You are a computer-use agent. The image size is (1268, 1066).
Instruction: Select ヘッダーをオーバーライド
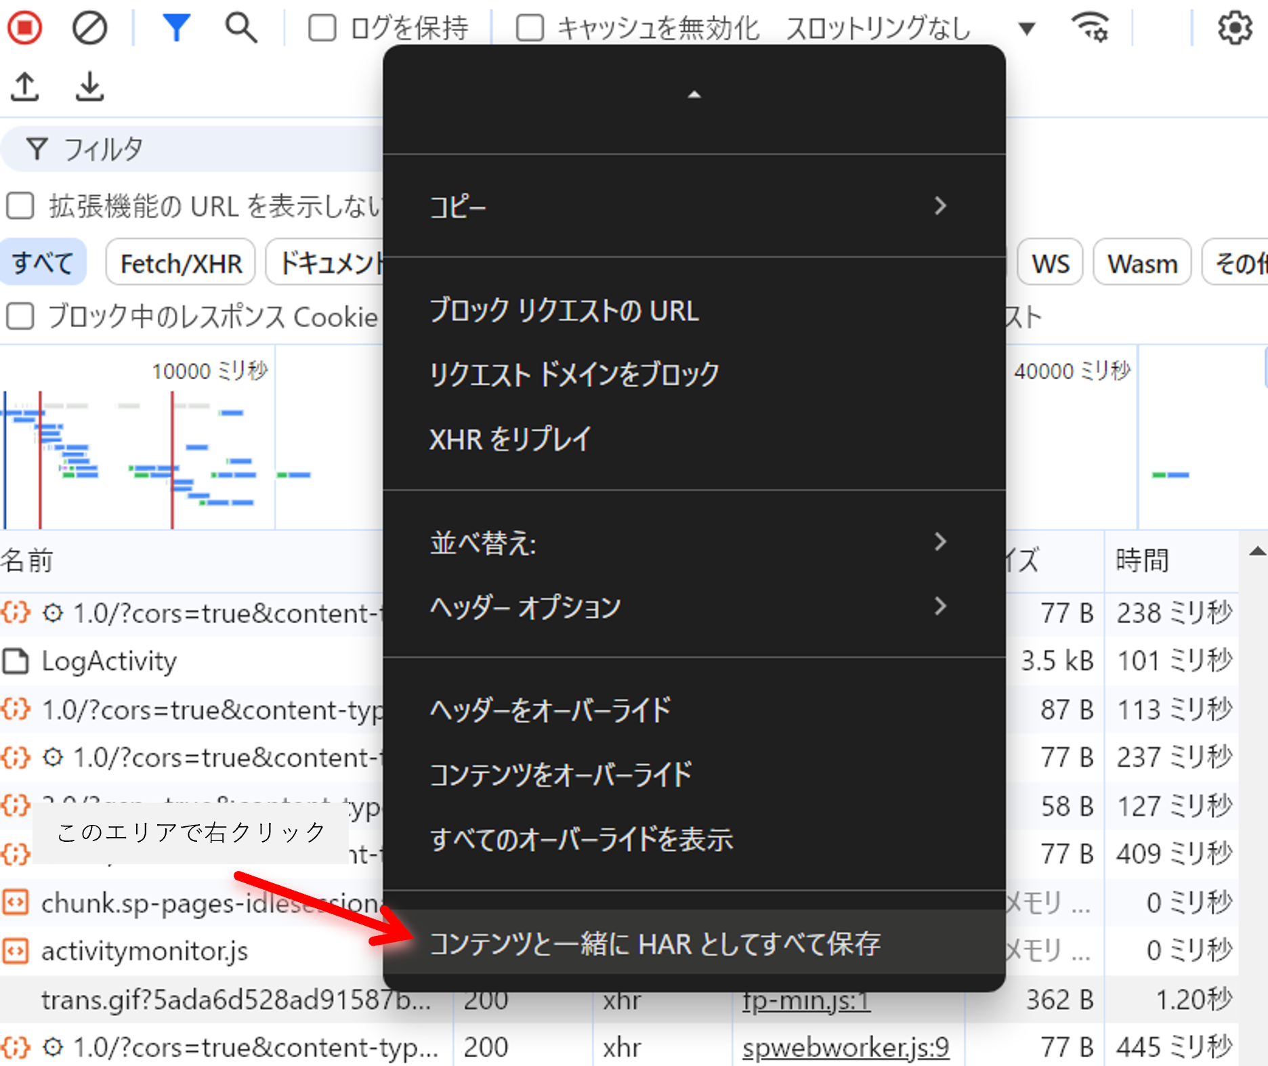(x=694, y=710)
